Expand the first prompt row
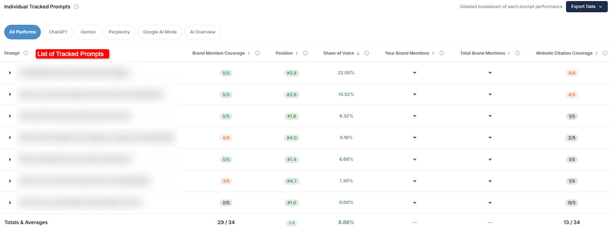 [10, 73]
